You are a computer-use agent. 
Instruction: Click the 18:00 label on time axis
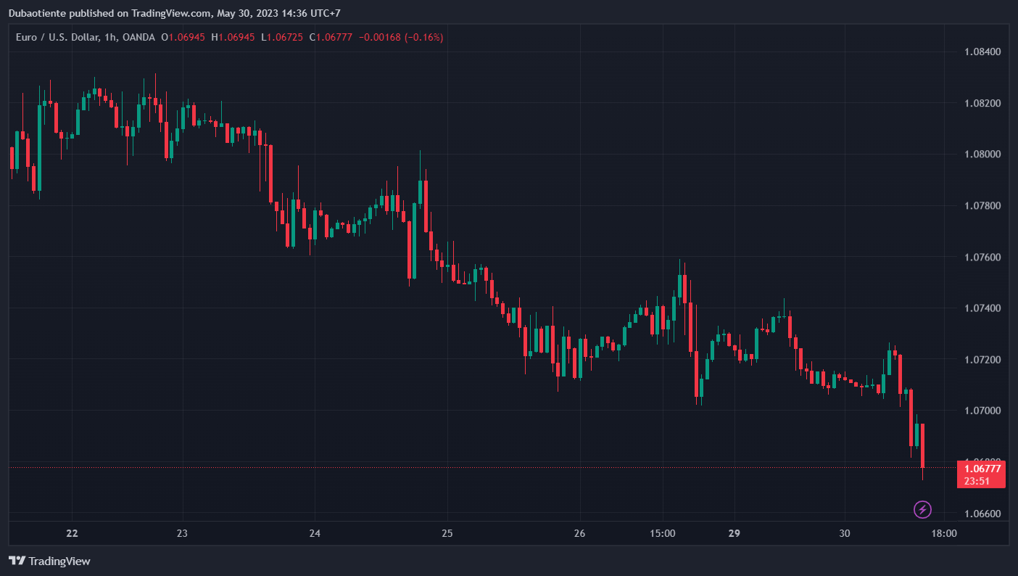coord(943,533)
